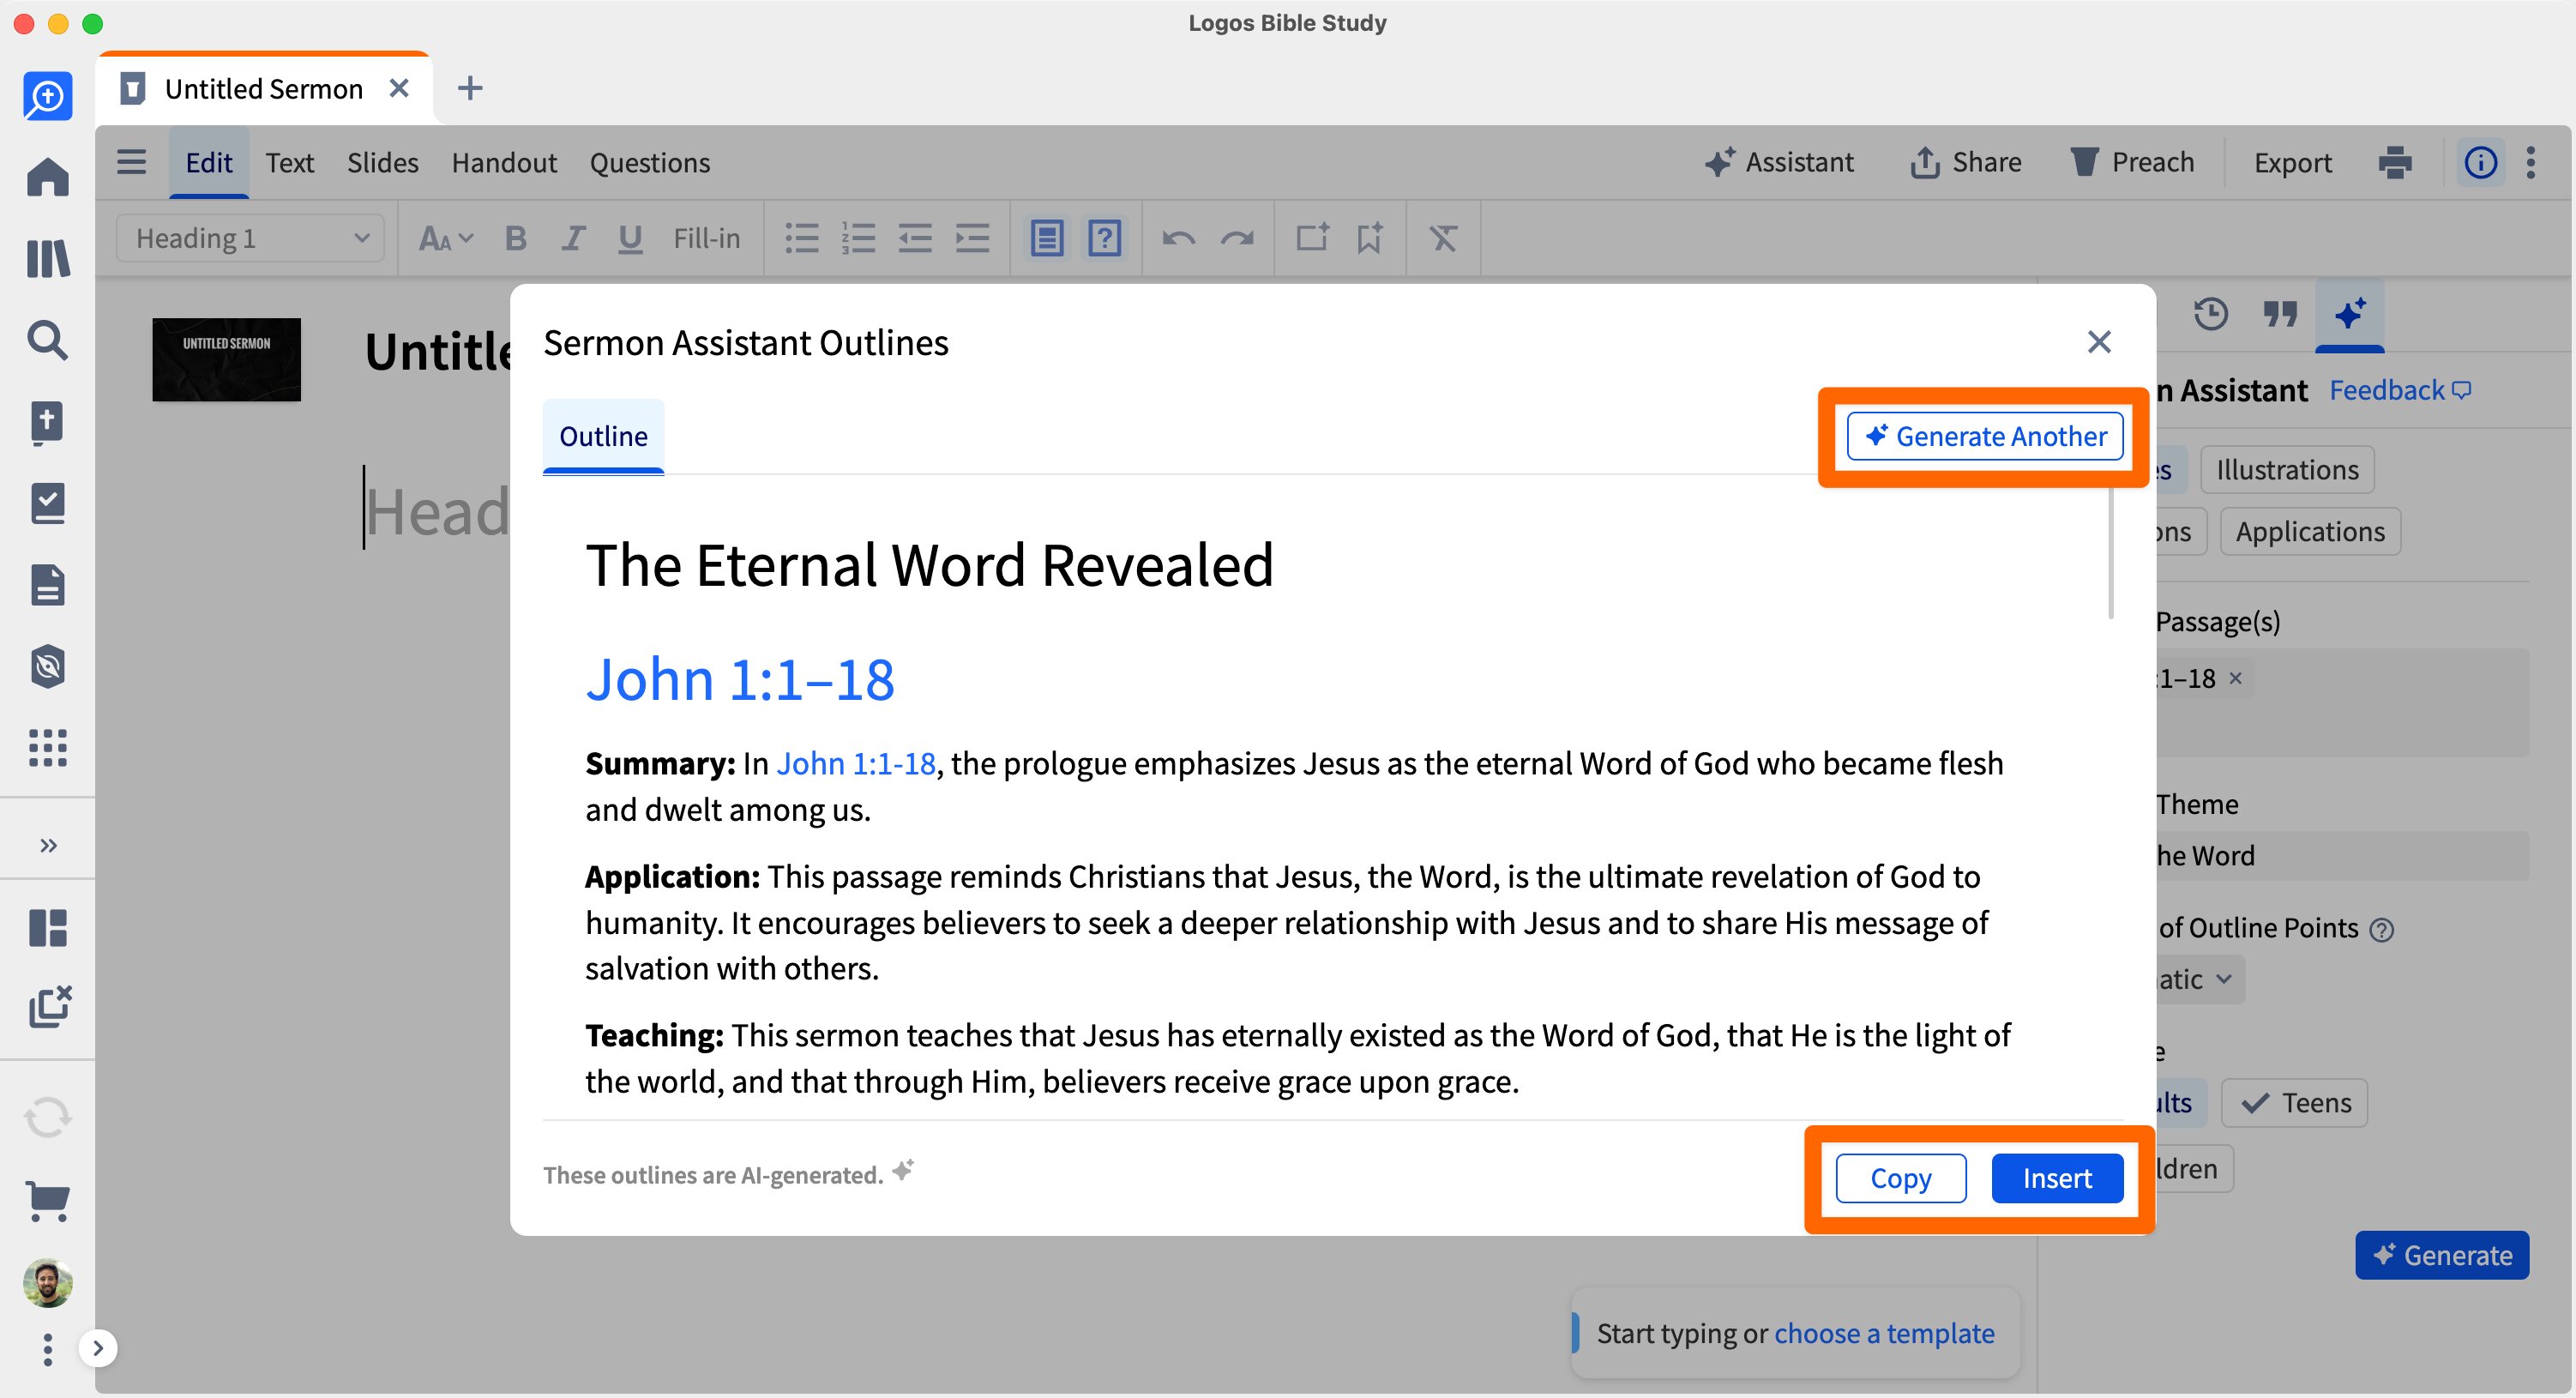The width and height of the screenshot is (2576, 1398).
Task: Redo the last action
Action: (1237, 238)
